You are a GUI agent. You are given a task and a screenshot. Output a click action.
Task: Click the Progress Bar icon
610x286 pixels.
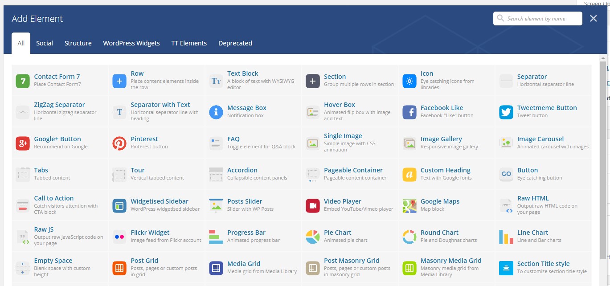pyautogui.click(x=216, y=237)
